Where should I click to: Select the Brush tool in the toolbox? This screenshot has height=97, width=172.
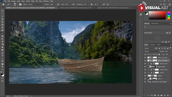click(x=2, y=33)
